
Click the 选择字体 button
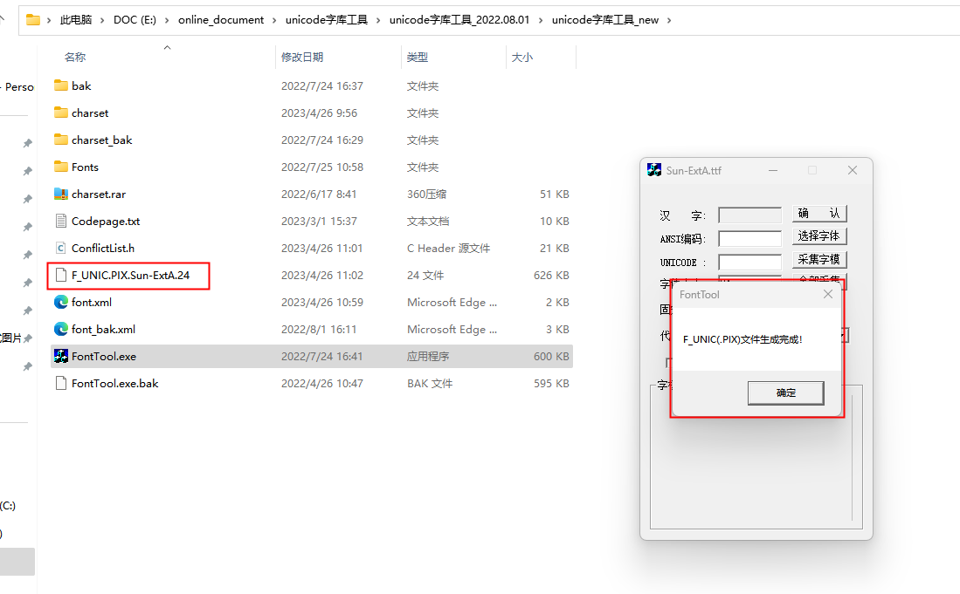coord(819,236)
